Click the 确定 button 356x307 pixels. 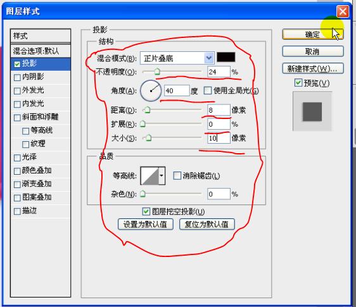[x=313, y=34]
